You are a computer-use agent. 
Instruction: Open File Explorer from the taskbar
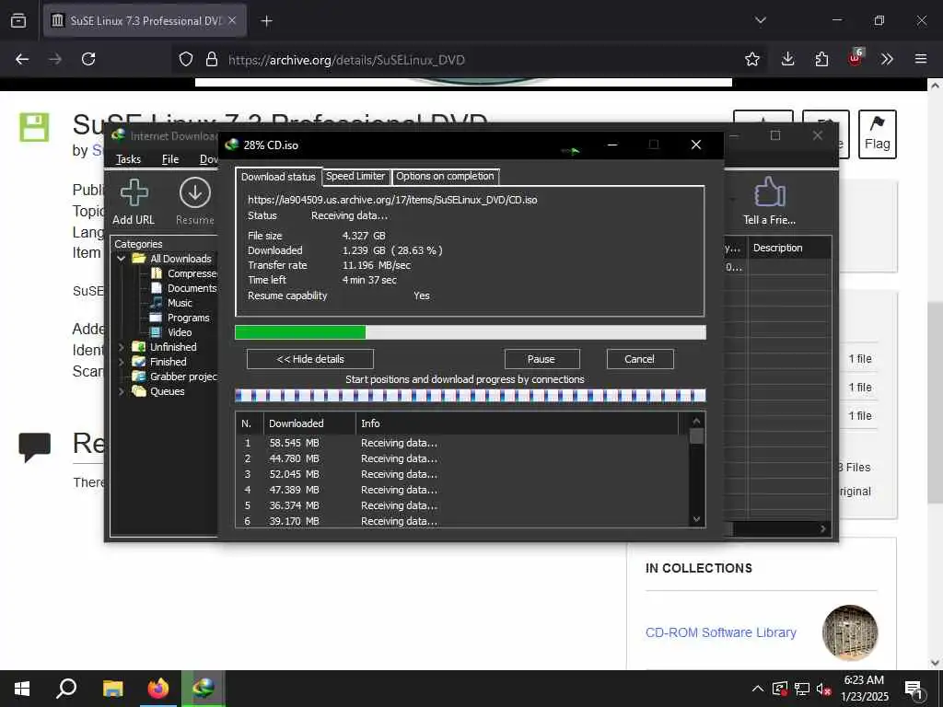[x=112, y=689]
